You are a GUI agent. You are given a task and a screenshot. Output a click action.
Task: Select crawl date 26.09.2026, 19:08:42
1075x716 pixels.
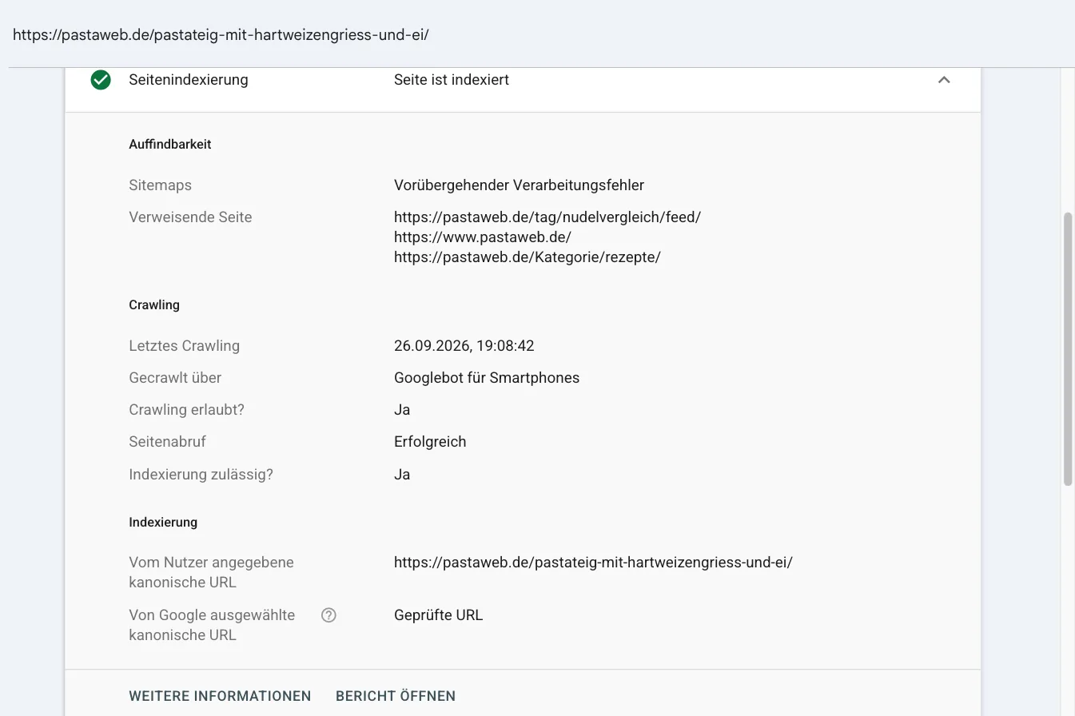click(x=464, y=346)
